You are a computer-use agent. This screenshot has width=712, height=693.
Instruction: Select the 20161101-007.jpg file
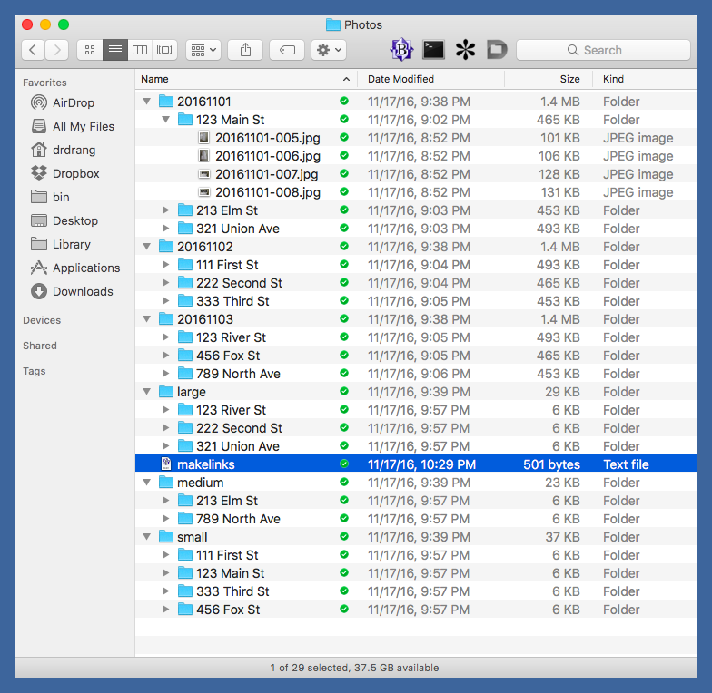(x=266, y=174)
